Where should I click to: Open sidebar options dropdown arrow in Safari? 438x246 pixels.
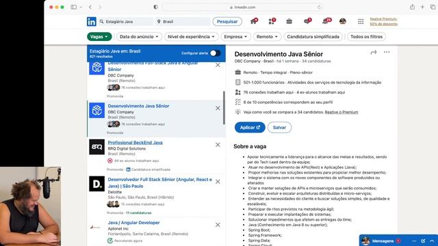click(81, 7)
